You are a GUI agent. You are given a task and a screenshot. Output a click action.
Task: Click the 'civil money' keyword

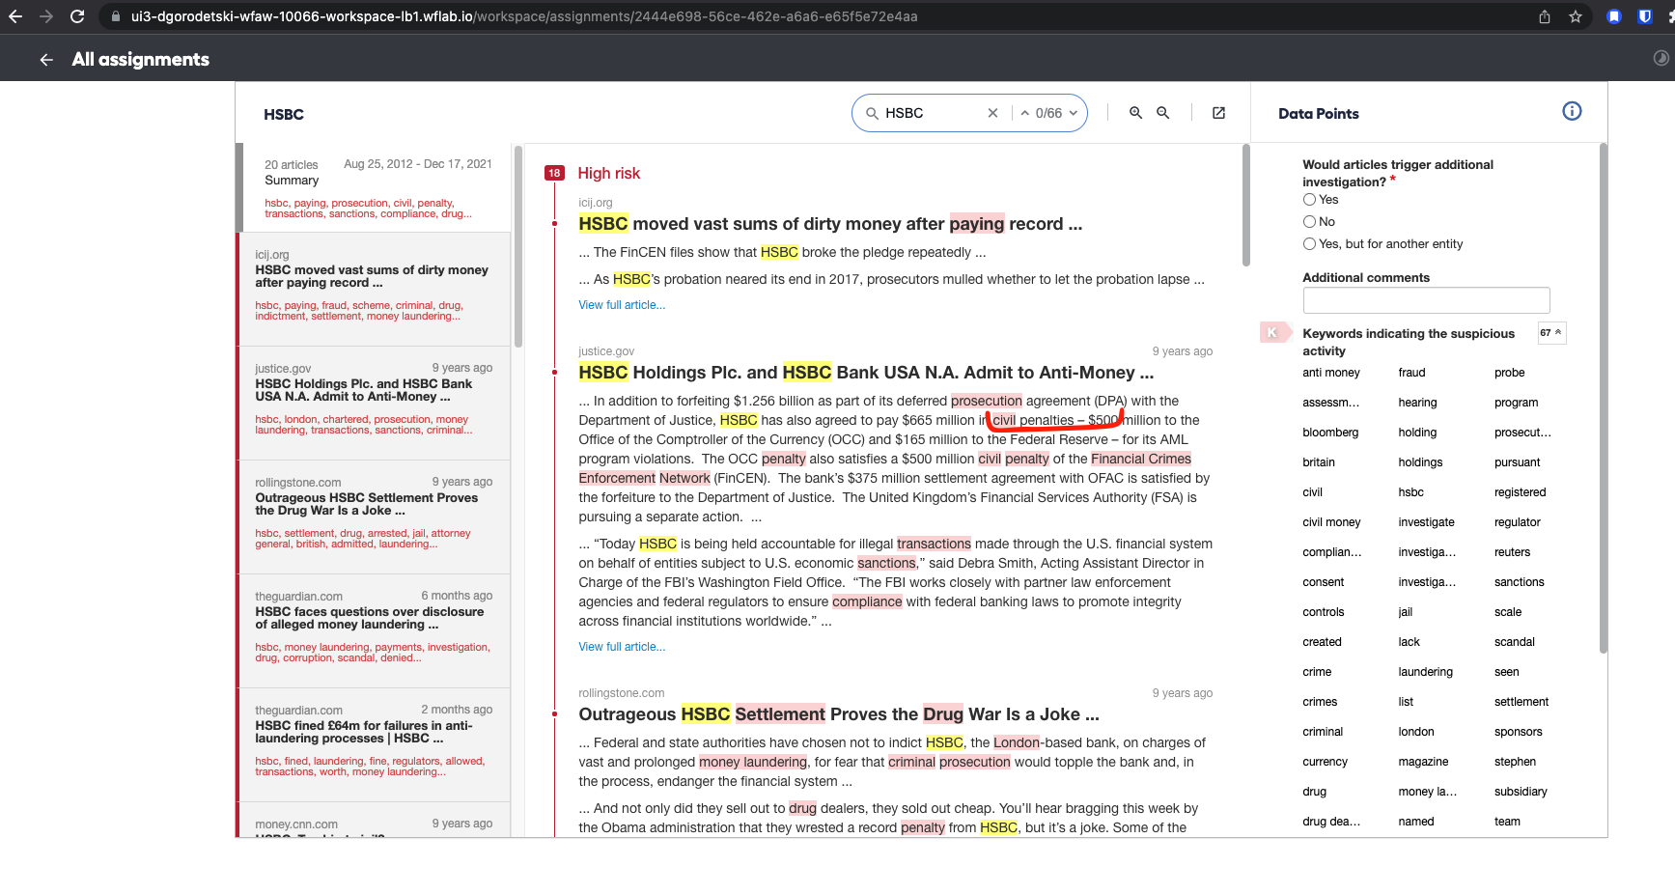coord(1331,522)
